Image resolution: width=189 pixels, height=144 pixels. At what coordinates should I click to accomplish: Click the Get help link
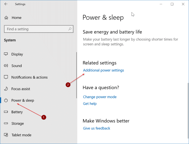90,104
